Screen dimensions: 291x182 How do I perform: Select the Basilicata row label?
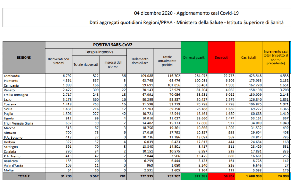pos(11,161)
